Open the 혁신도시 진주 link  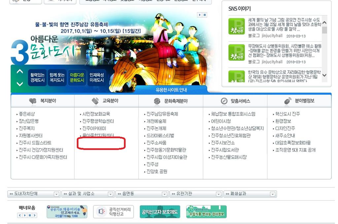(x=287, y=114)
